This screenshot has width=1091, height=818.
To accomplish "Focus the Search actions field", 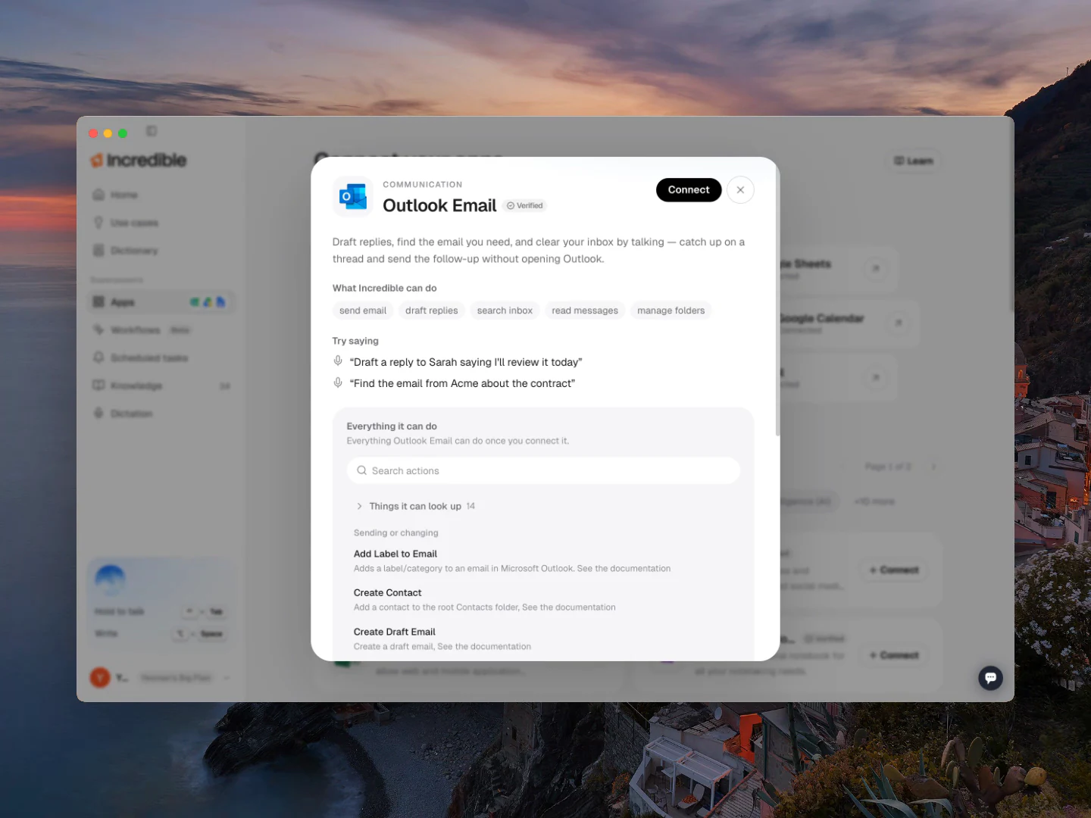I will tap(543, 470).
